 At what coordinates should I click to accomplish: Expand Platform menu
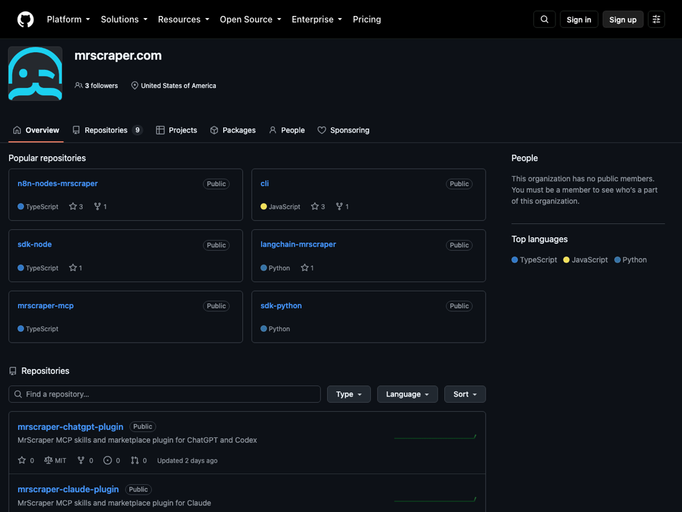pyautogui.click(x=69, y=19)
